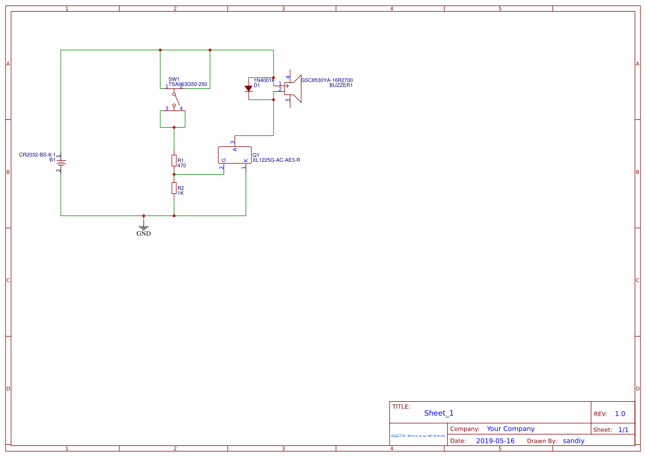646x457 pixels.
Task: Click the EasyEDA logo in the title block
Action: click(417, 436)
